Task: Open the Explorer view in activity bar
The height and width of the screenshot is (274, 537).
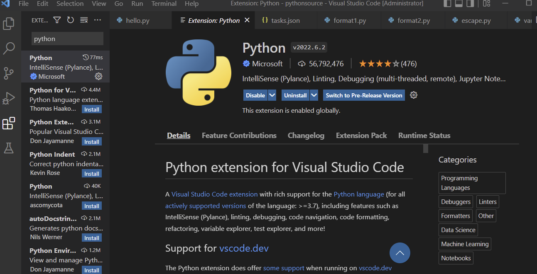Action: pos(9,23)
